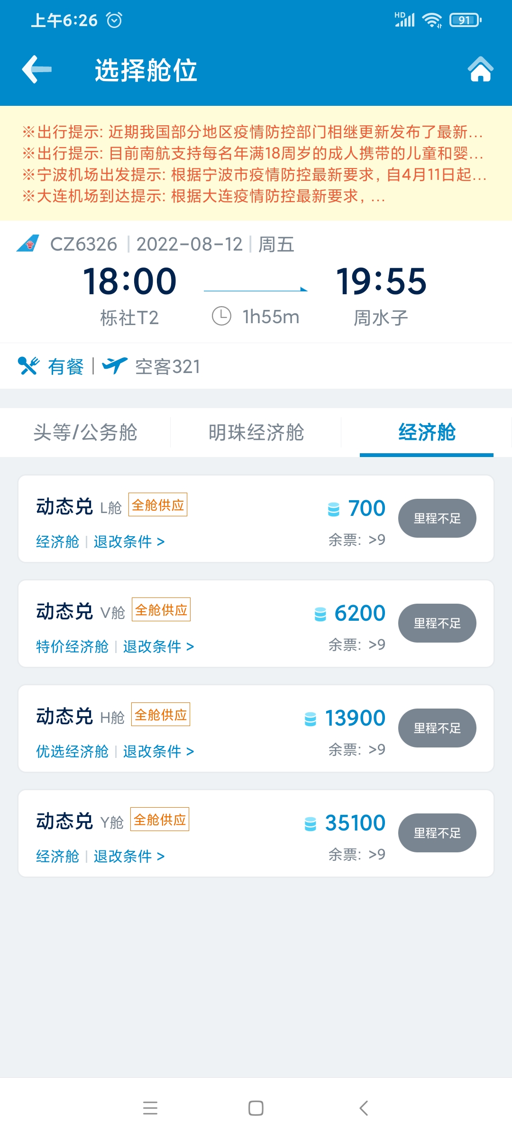
Task: Switch to 明珠经济舱 tab
Action: click(x=256, y=432)
